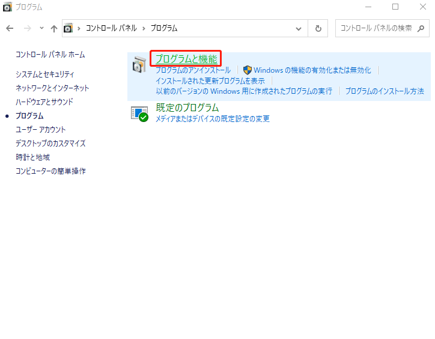Viewport: 435px width, 339px height.
Task: Open ネットワークとインターネット category
Action: pyautogui.click(x=52, y=88)
